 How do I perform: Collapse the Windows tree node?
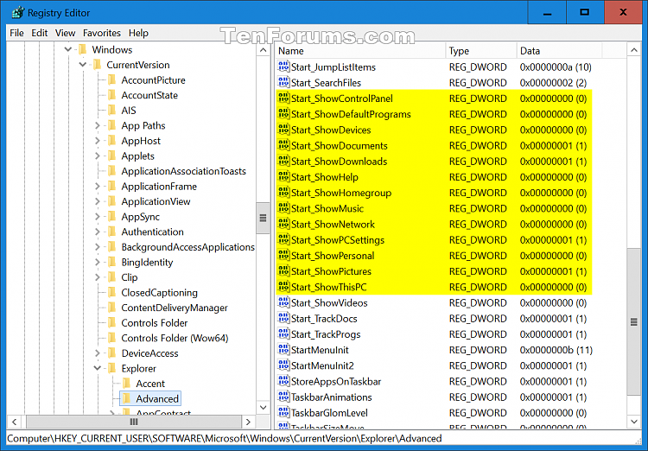pyautogui.click(x=68, y=49)
